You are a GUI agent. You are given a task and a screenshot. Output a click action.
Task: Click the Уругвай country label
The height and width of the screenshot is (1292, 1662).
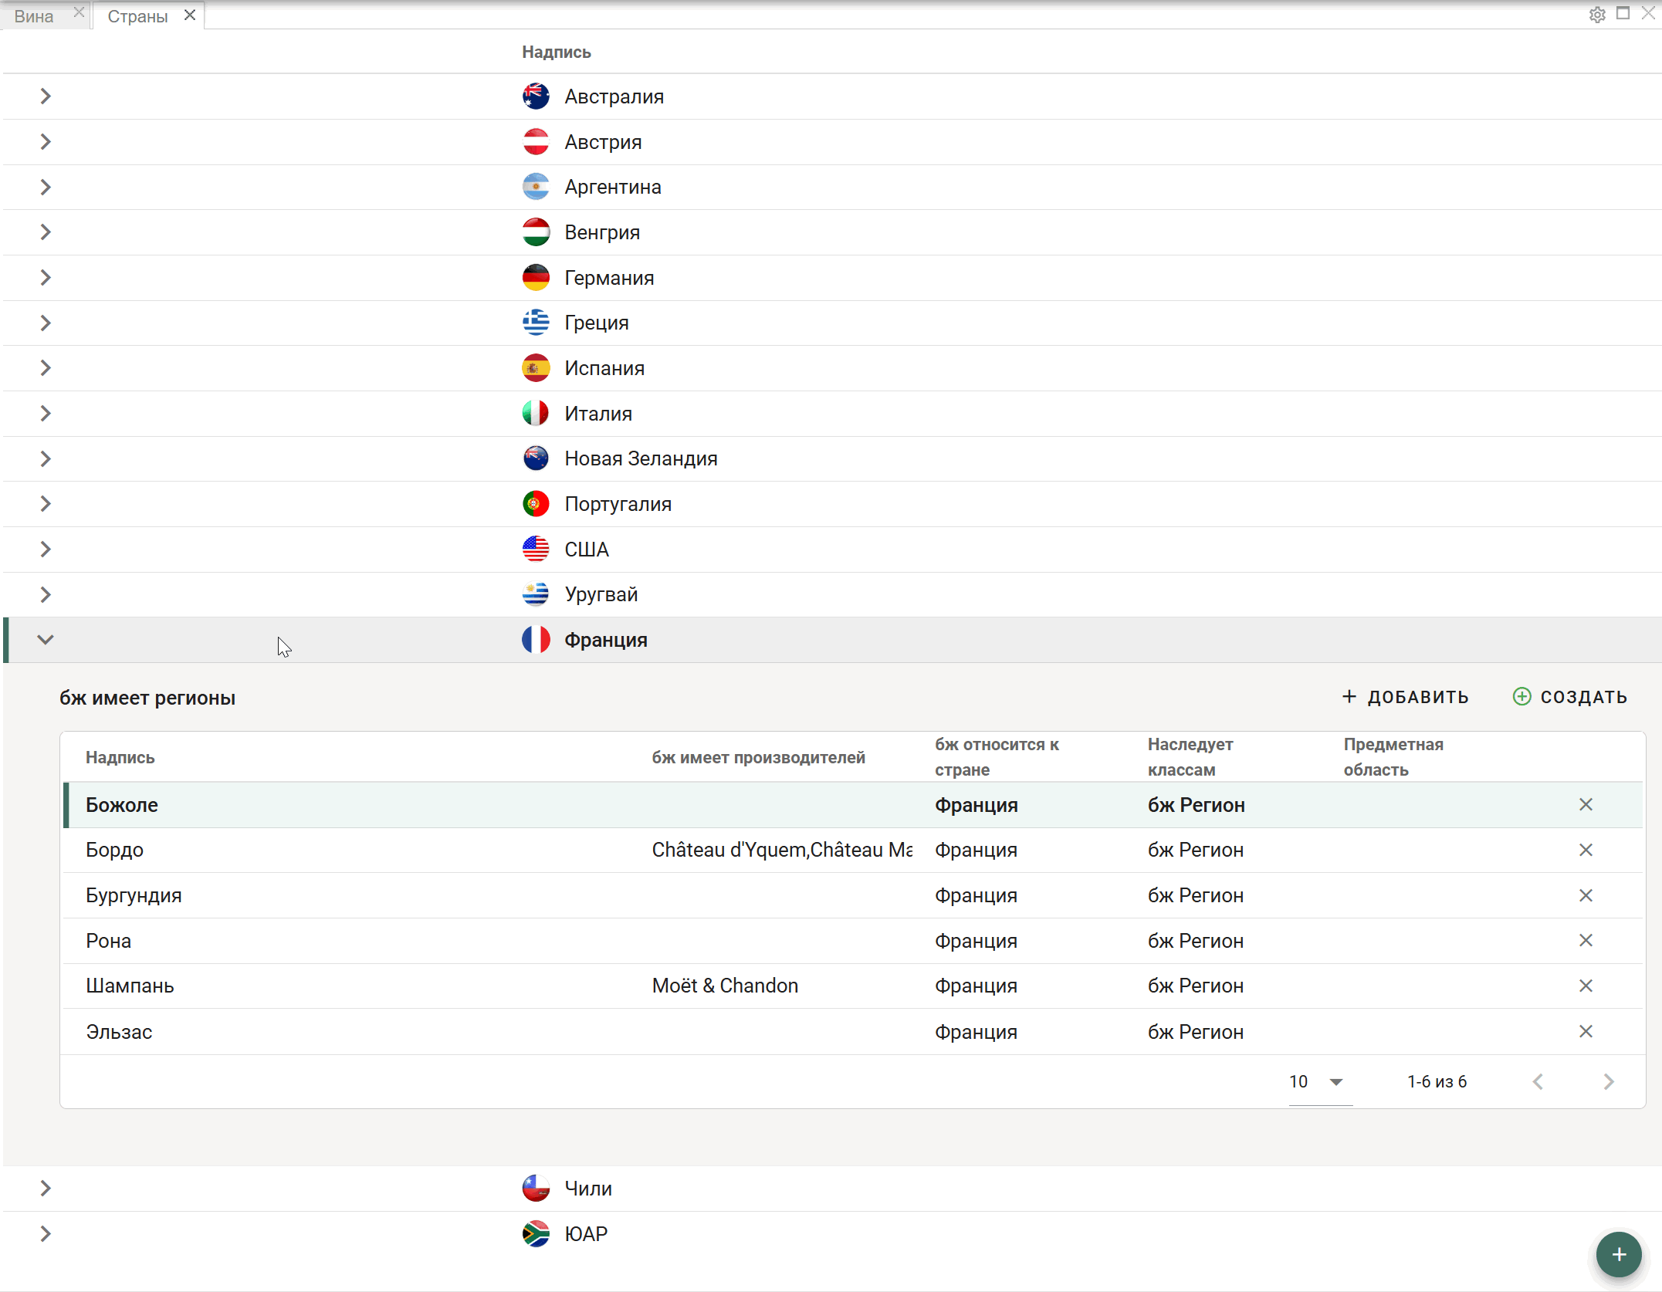click(x=601, y=594)
